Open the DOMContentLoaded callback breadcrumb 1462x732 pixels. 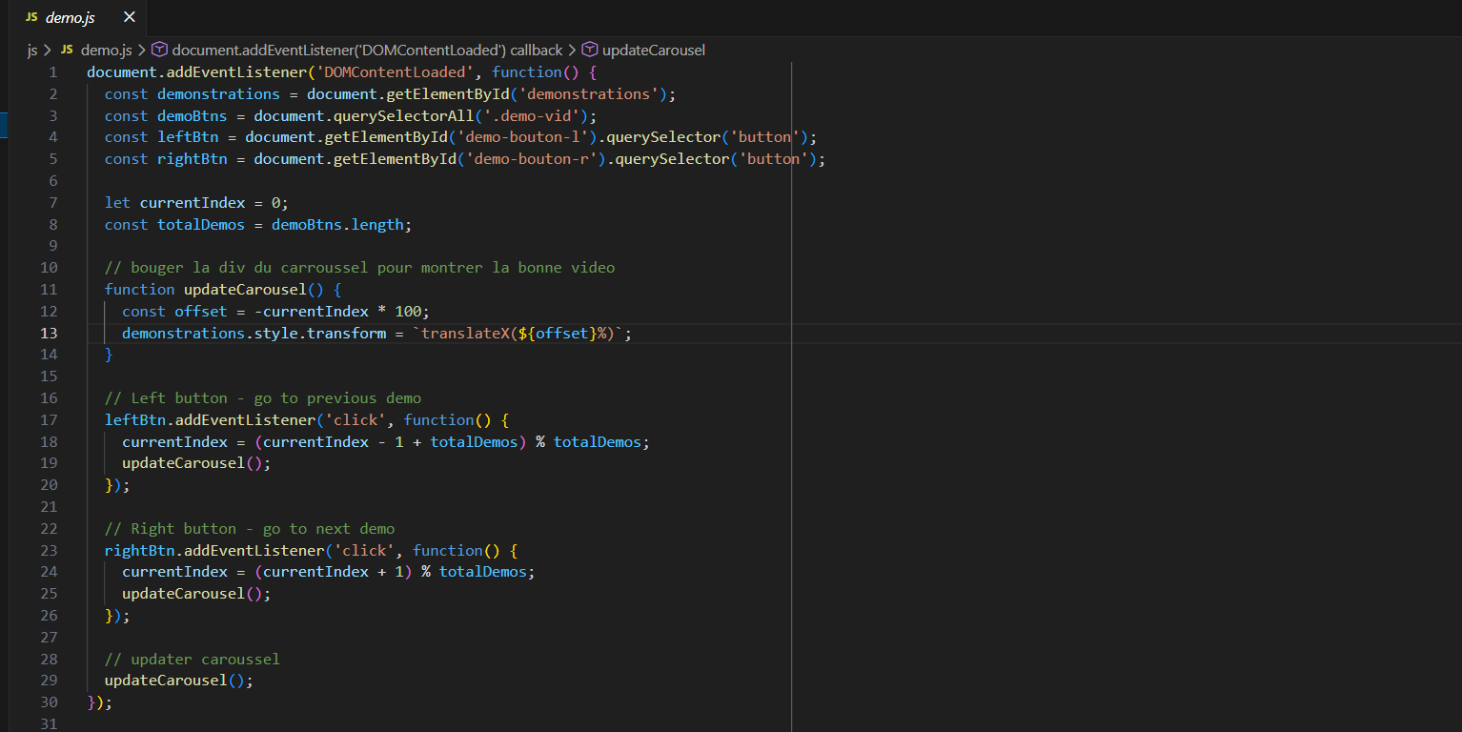tap(367, 50)
